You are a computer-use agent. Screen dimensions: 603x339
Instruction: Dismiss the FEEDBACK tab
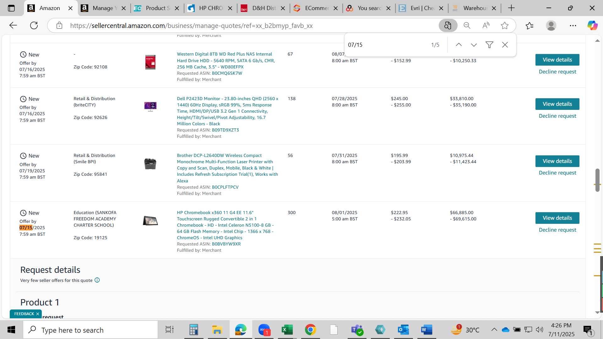(x=37, y=314)
